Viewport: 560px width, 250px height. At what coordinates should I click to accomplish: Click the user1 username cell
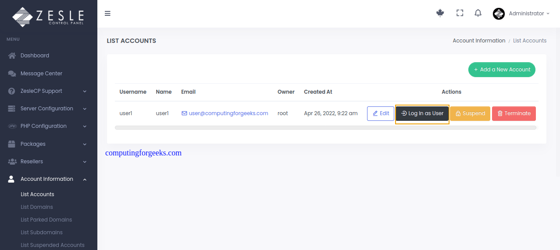(126, 113)
